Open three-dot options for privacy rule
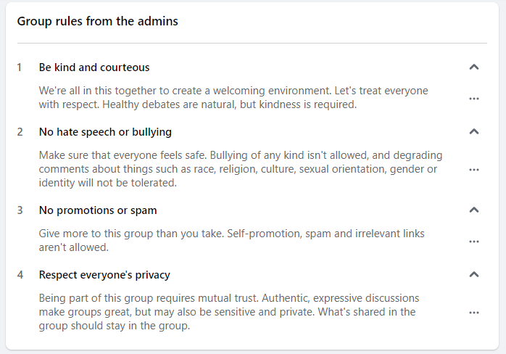The image size is (506, 354). 474,313
